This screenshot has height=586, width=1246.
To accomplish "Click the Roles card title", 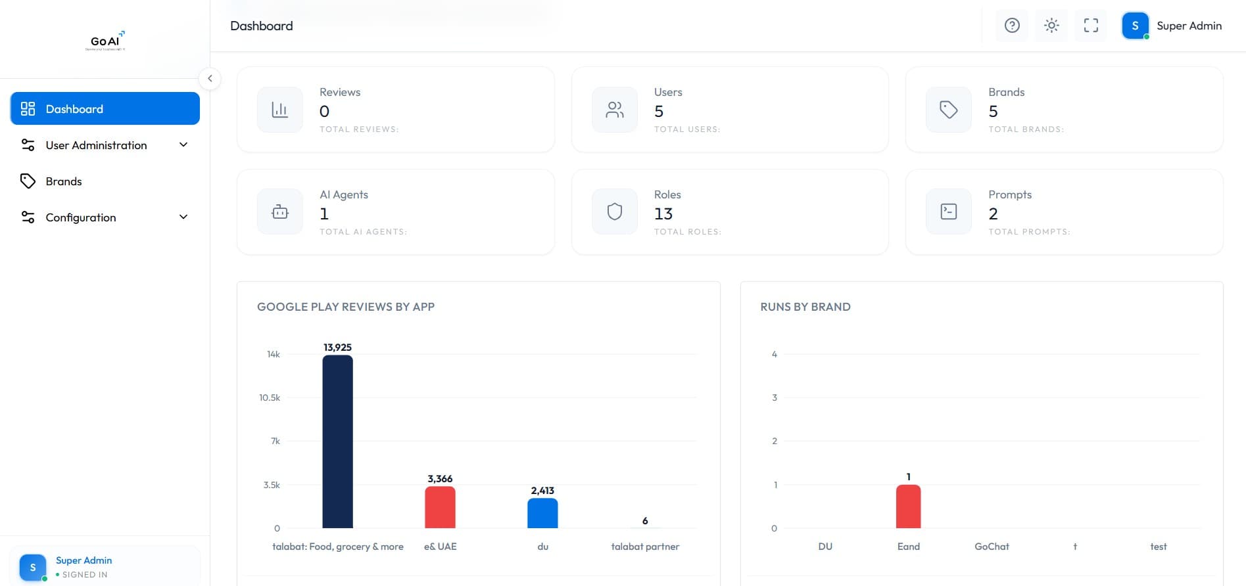I will pos(667,194).
